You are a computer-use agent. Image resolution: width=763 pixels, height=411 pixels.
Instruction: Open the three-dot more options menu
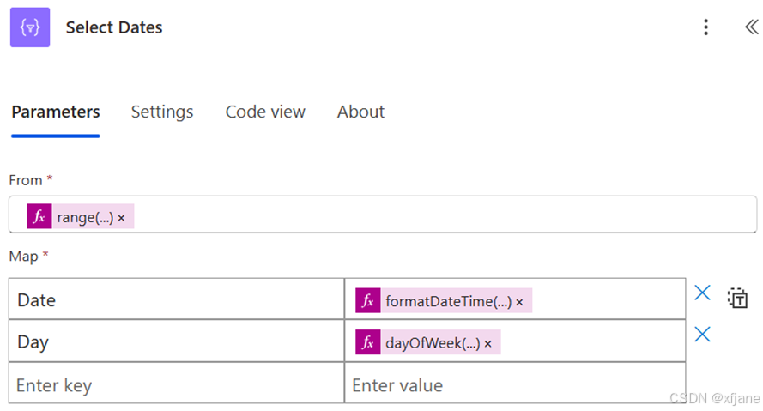(x=705, y=27)
